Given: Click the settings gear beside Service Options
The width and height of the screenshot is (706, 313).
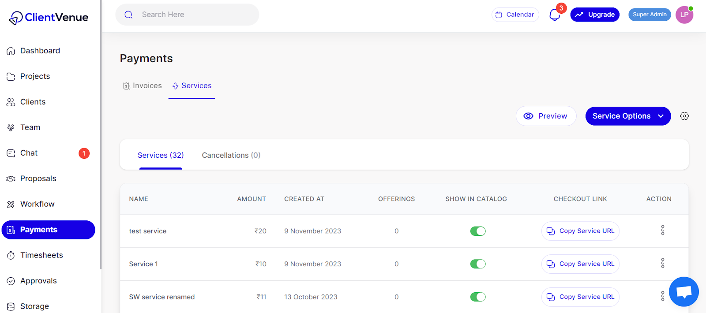Looking at the screenshot, I should tap(684, 116).
